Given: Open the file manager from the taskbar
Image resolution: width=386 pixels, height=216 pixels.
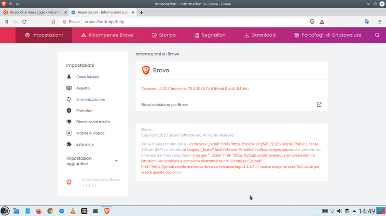Looking at the screenshot, I should click(x=16, y=211).
